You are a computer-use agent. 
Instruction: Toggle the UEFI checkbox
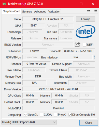(84, 45)
